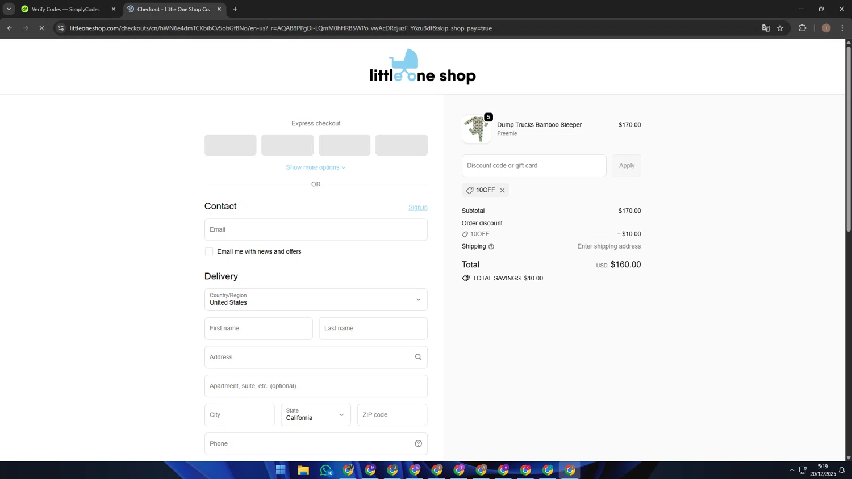Click the Address field
The width and height of the screenshot is (852, 479).
pos(316,357)
